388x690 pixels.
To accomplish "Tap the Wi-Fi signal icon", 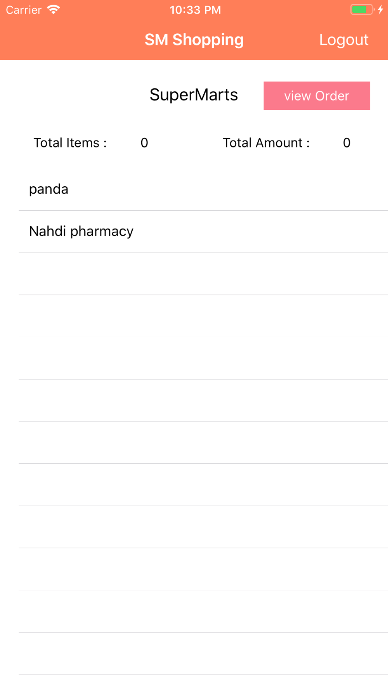I will 54,10.
